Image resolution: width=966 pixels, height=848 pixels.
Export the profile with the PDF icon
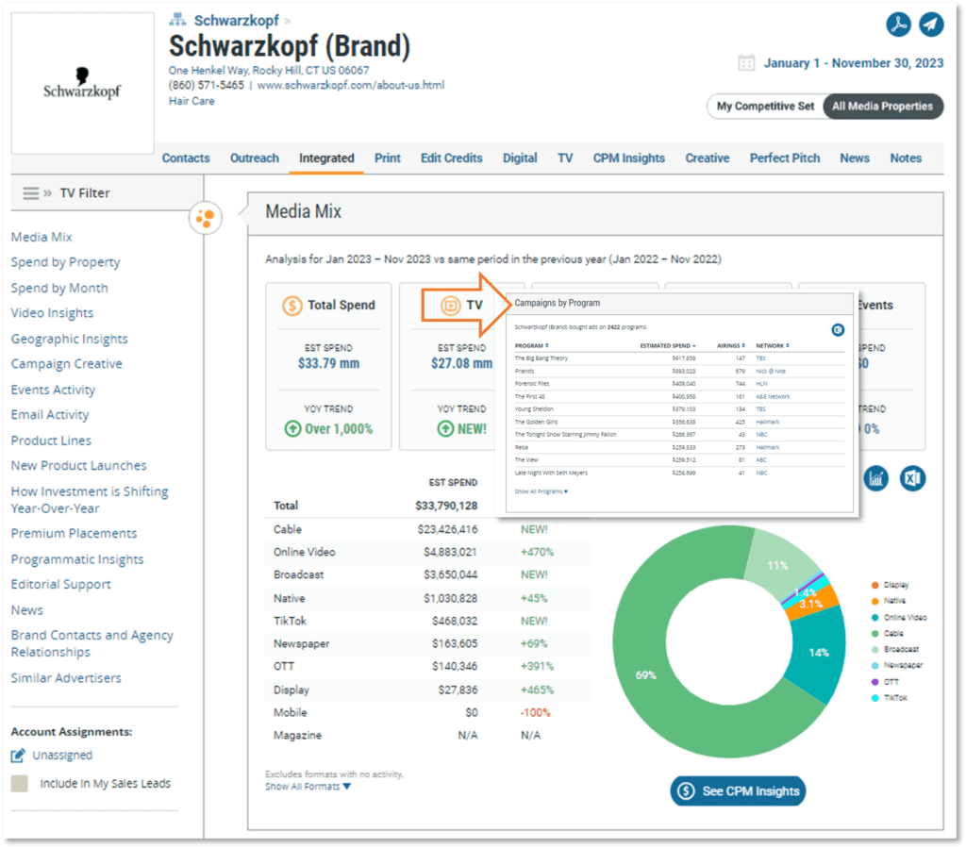pos(898,25)
